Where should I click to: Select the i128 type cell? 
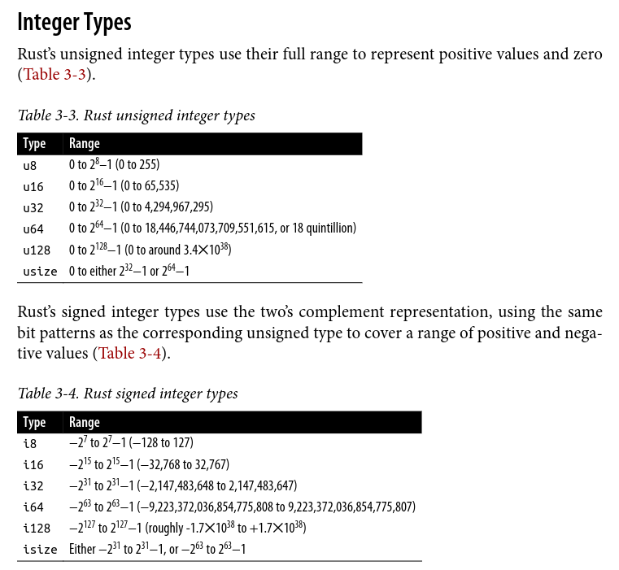[37, 529]
